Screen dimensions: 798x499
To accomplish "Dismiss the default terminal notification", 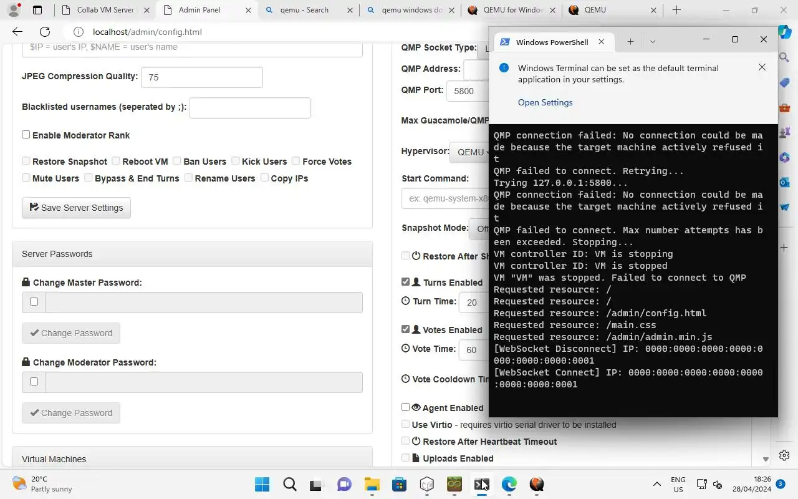I will pyautogui.click(x=762, y=67).
